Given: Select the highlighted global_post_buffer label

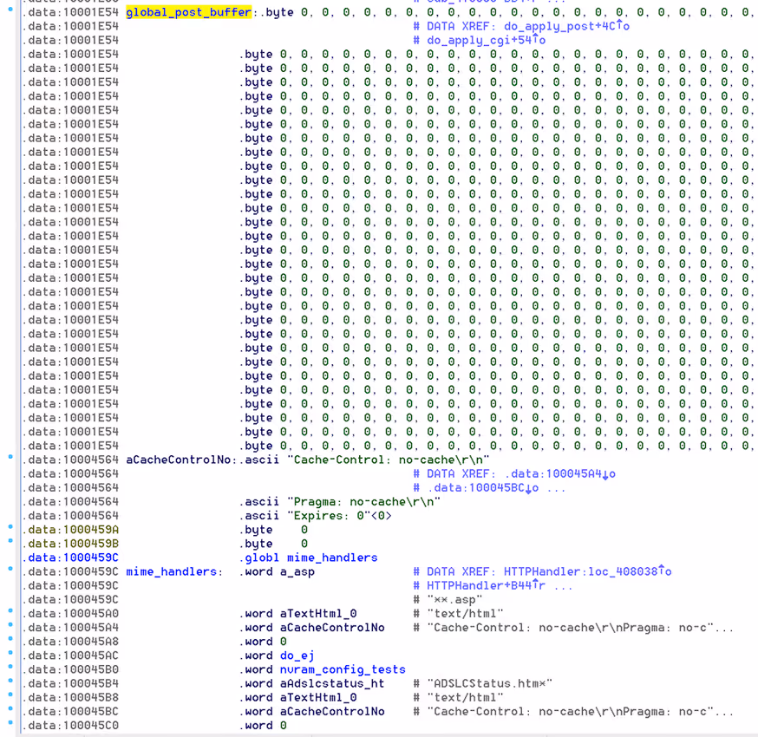Looking at the screenshot, I should [x=188, y=12].
